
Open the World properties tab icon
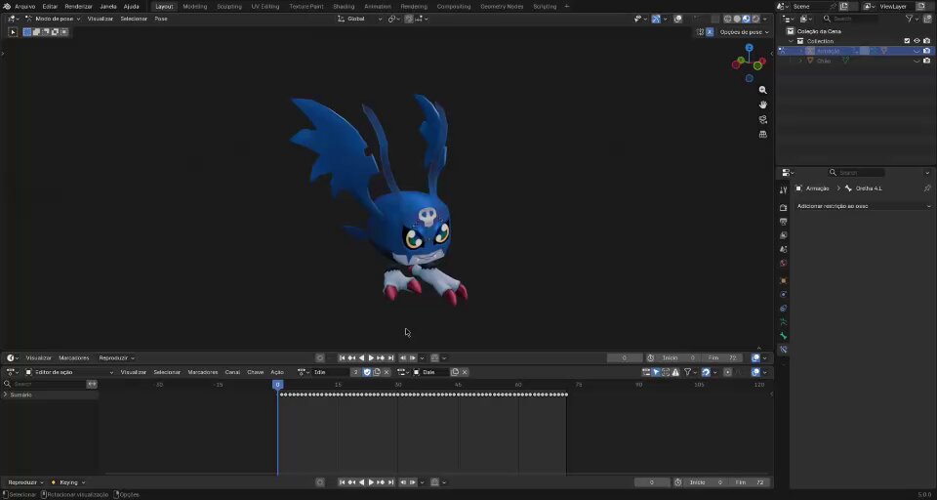tap(784, 263)
